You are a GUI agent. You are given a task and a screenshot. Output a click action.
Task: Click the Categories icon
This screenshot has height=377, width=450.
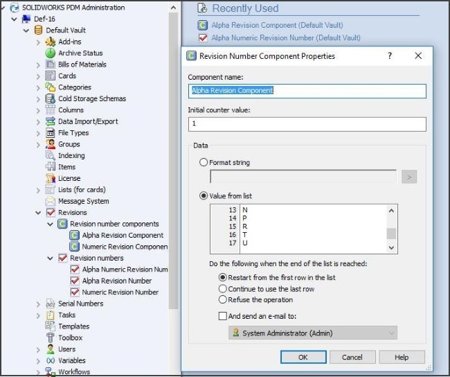pos(51,87)
